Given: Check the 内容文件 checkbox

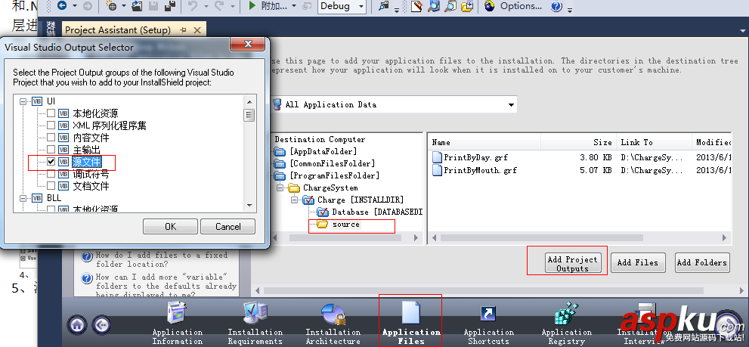Looking at the screenshot, I should (x=51, y=138).
